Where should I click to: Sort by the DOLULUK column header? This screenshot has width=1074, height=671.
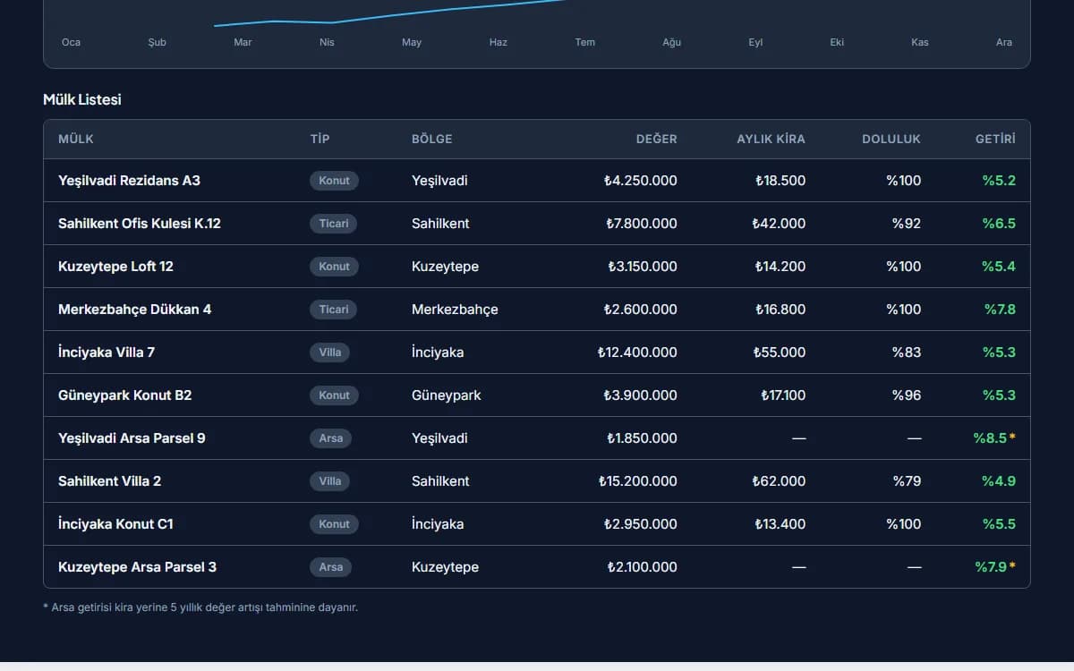tap(891, 140)
